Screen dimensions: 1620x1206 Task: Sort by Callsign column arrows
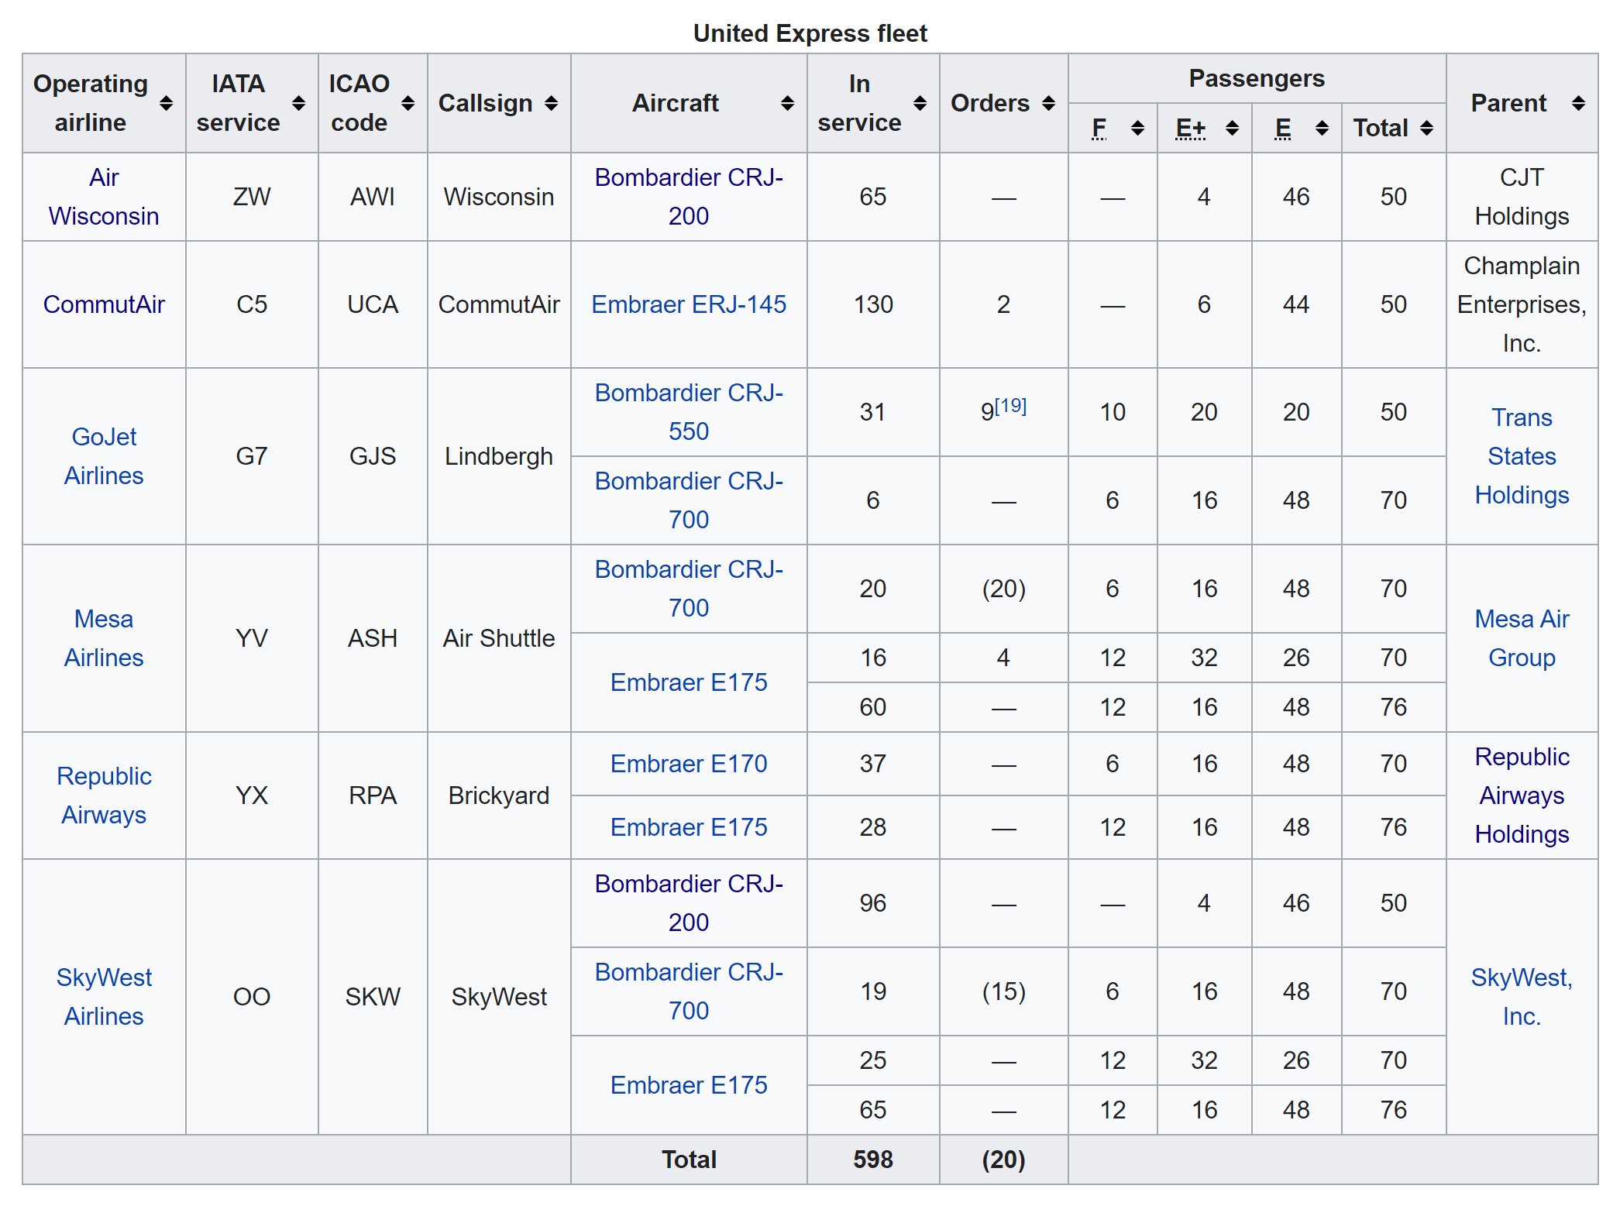551,104
